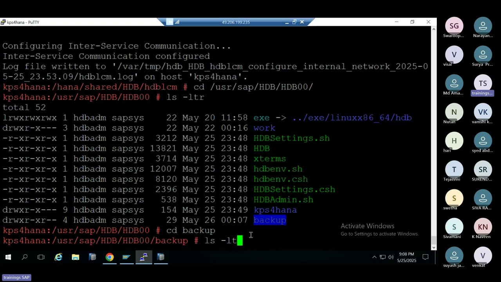The image size is (501, 282).
Task: Click the pin icon on the remote connection bar
Action: (169, 22)
